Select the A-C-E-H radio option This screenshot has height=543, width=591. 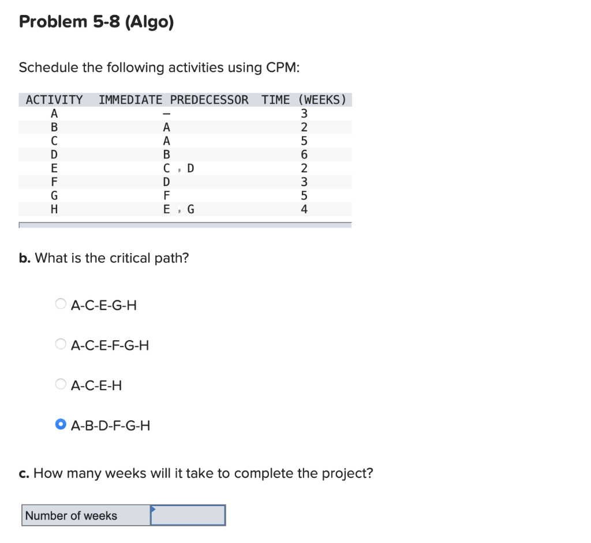tap(60, 384)
